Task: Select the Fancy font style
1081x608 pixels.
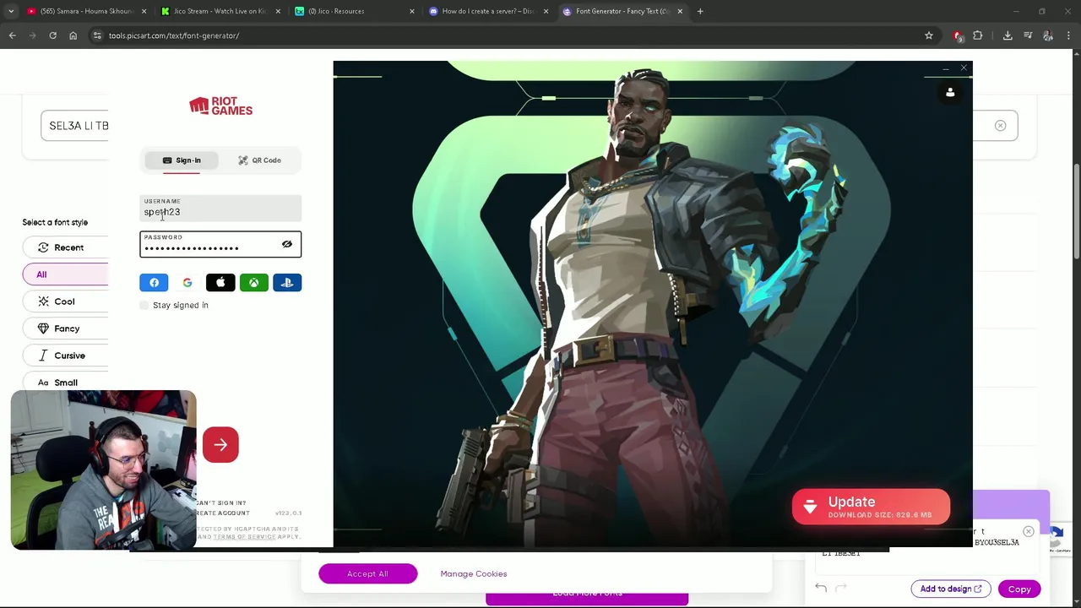Action: click(x=66, y=328)
